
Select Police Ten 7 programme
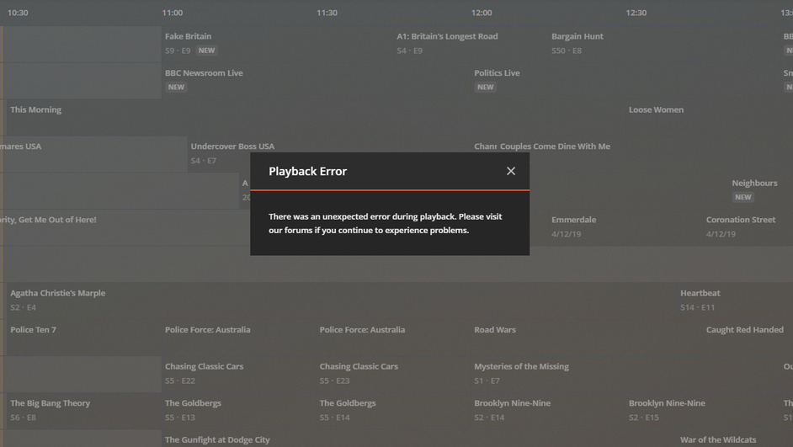coord(84,338)
